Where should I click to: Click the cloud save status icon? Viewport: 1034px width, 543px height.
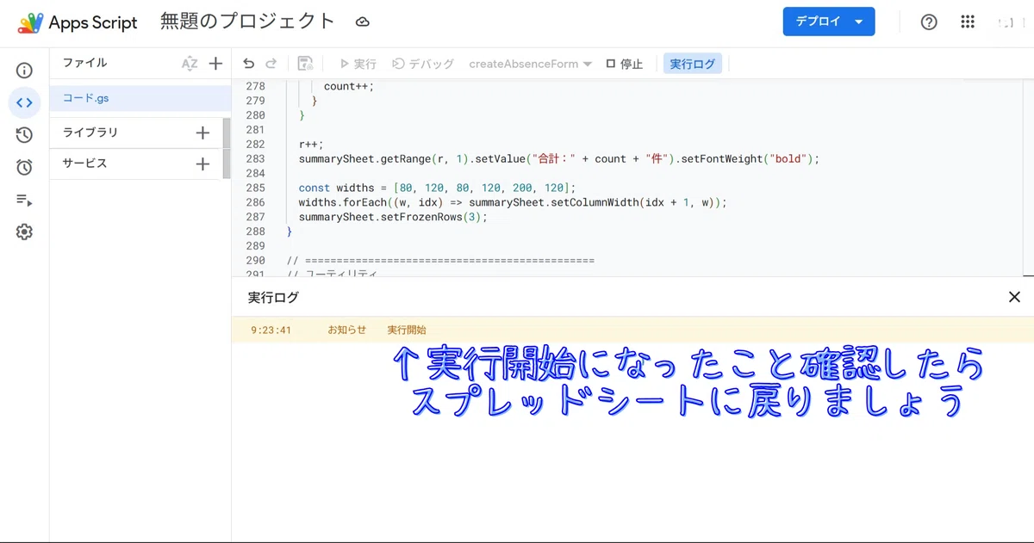coord(363,22)
